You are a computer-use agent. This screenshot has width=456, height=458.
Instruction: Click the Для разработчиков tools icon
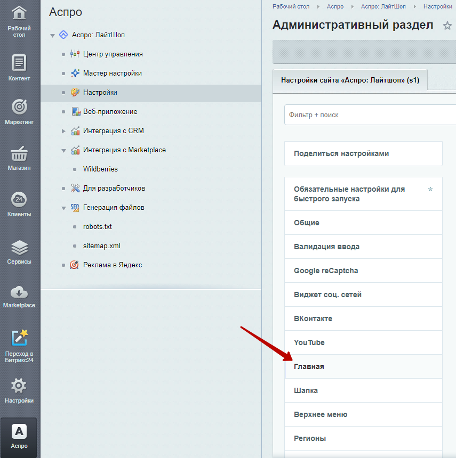pos(75,188)
